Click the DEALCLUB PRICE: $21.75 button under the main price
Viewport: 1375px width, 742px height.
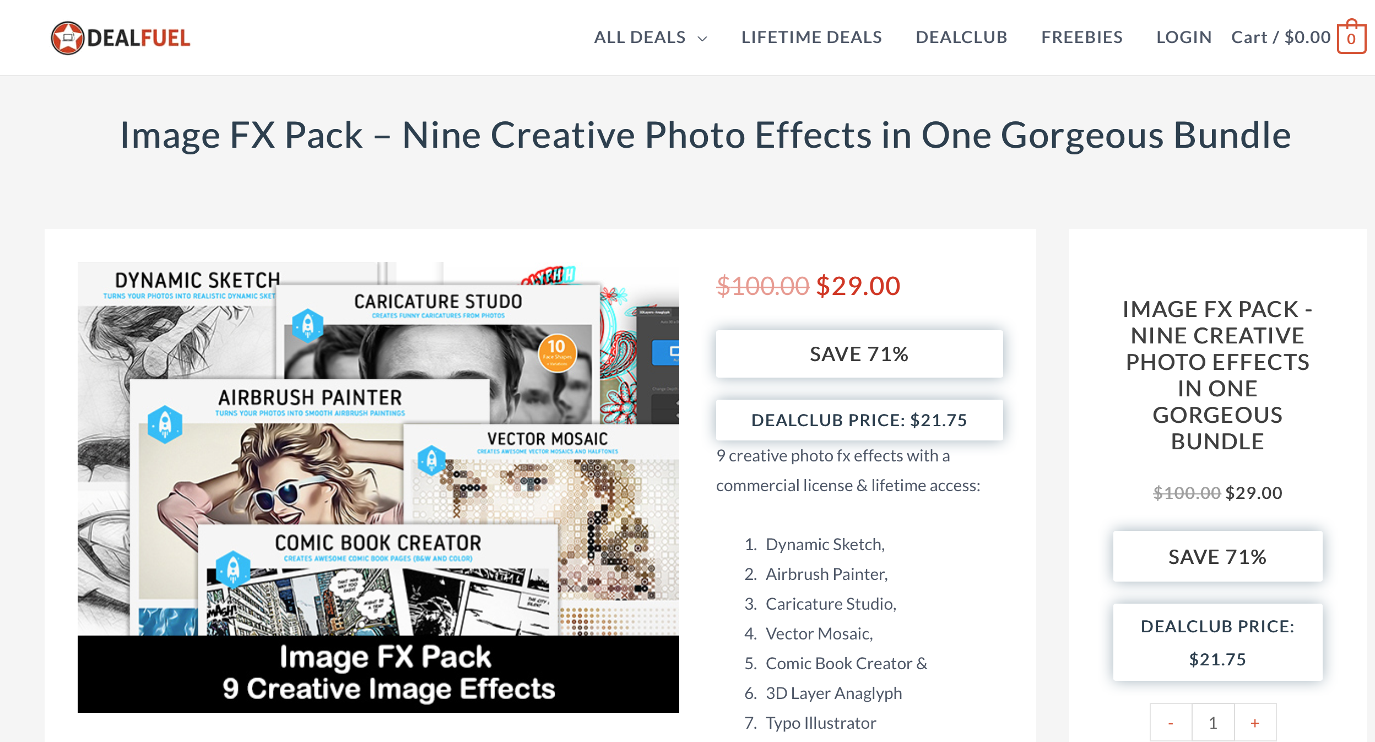point(859,420)
